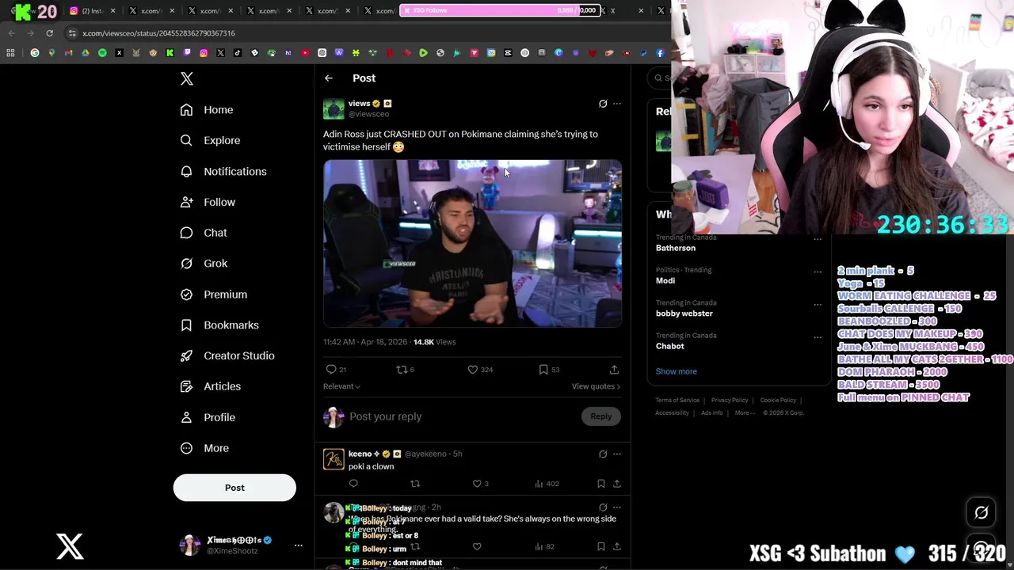1014x570 pixels.
Task: Like the Pokimane valid take reply
Action: point(477,546)
